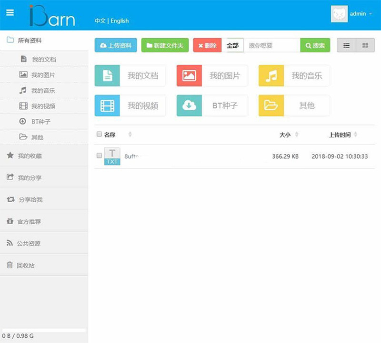This screenshot has width=381, height=343.
Task: Click the 新建文件夹 new folder button
Action: click(x=165, y=45)
